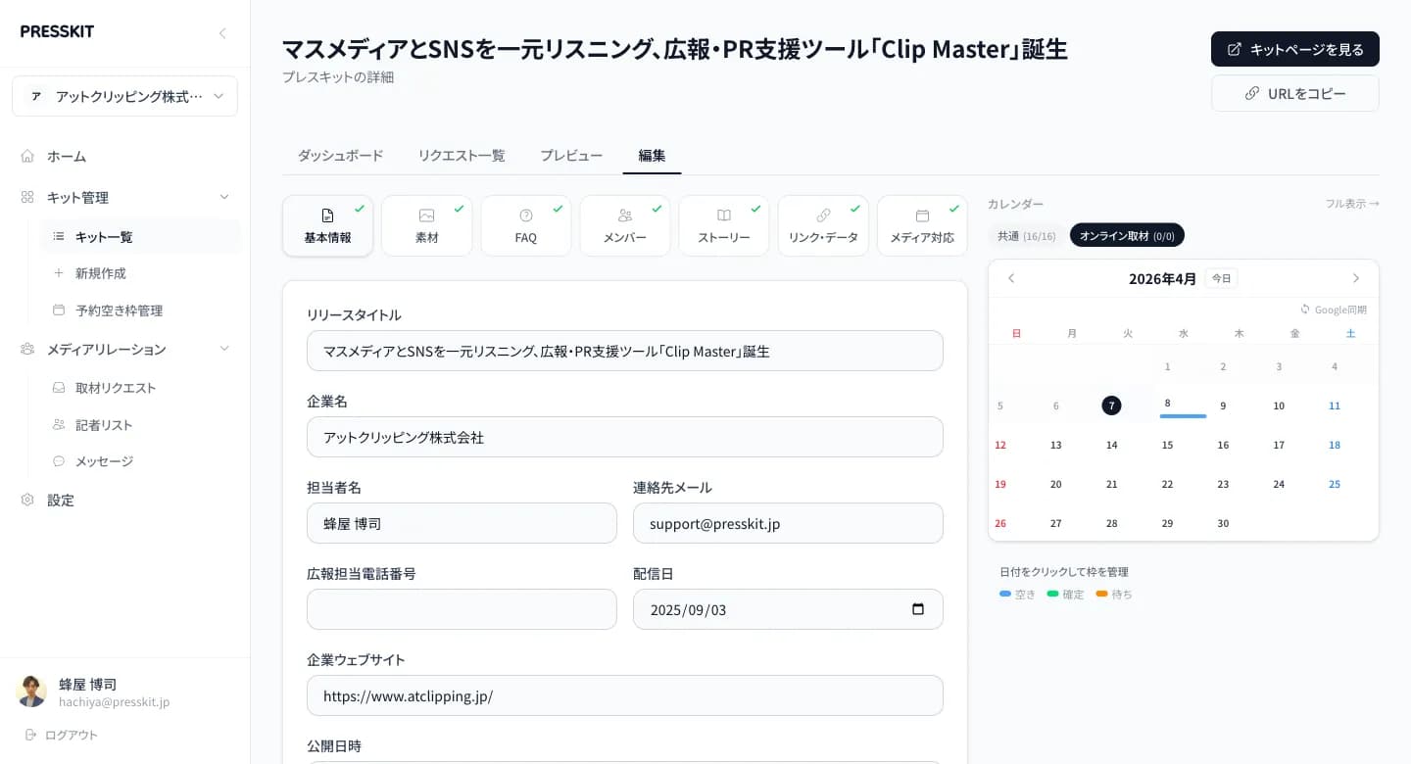Click the envelope icon beside 取材リクエスト
Viewport: 1411px width, 764px height.
point(59,388)
